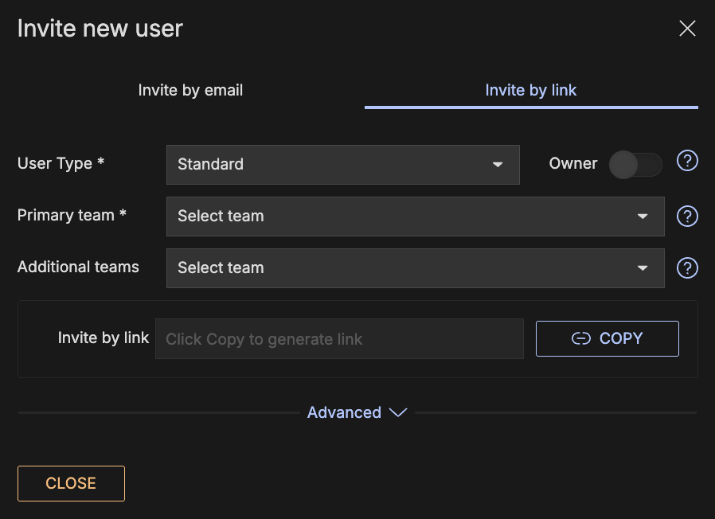Image resolution: width=715 pixels, height=519 pixels.
Task: Show help for Additional teams field
Action: pyautogui.click(x=687, y=268)
